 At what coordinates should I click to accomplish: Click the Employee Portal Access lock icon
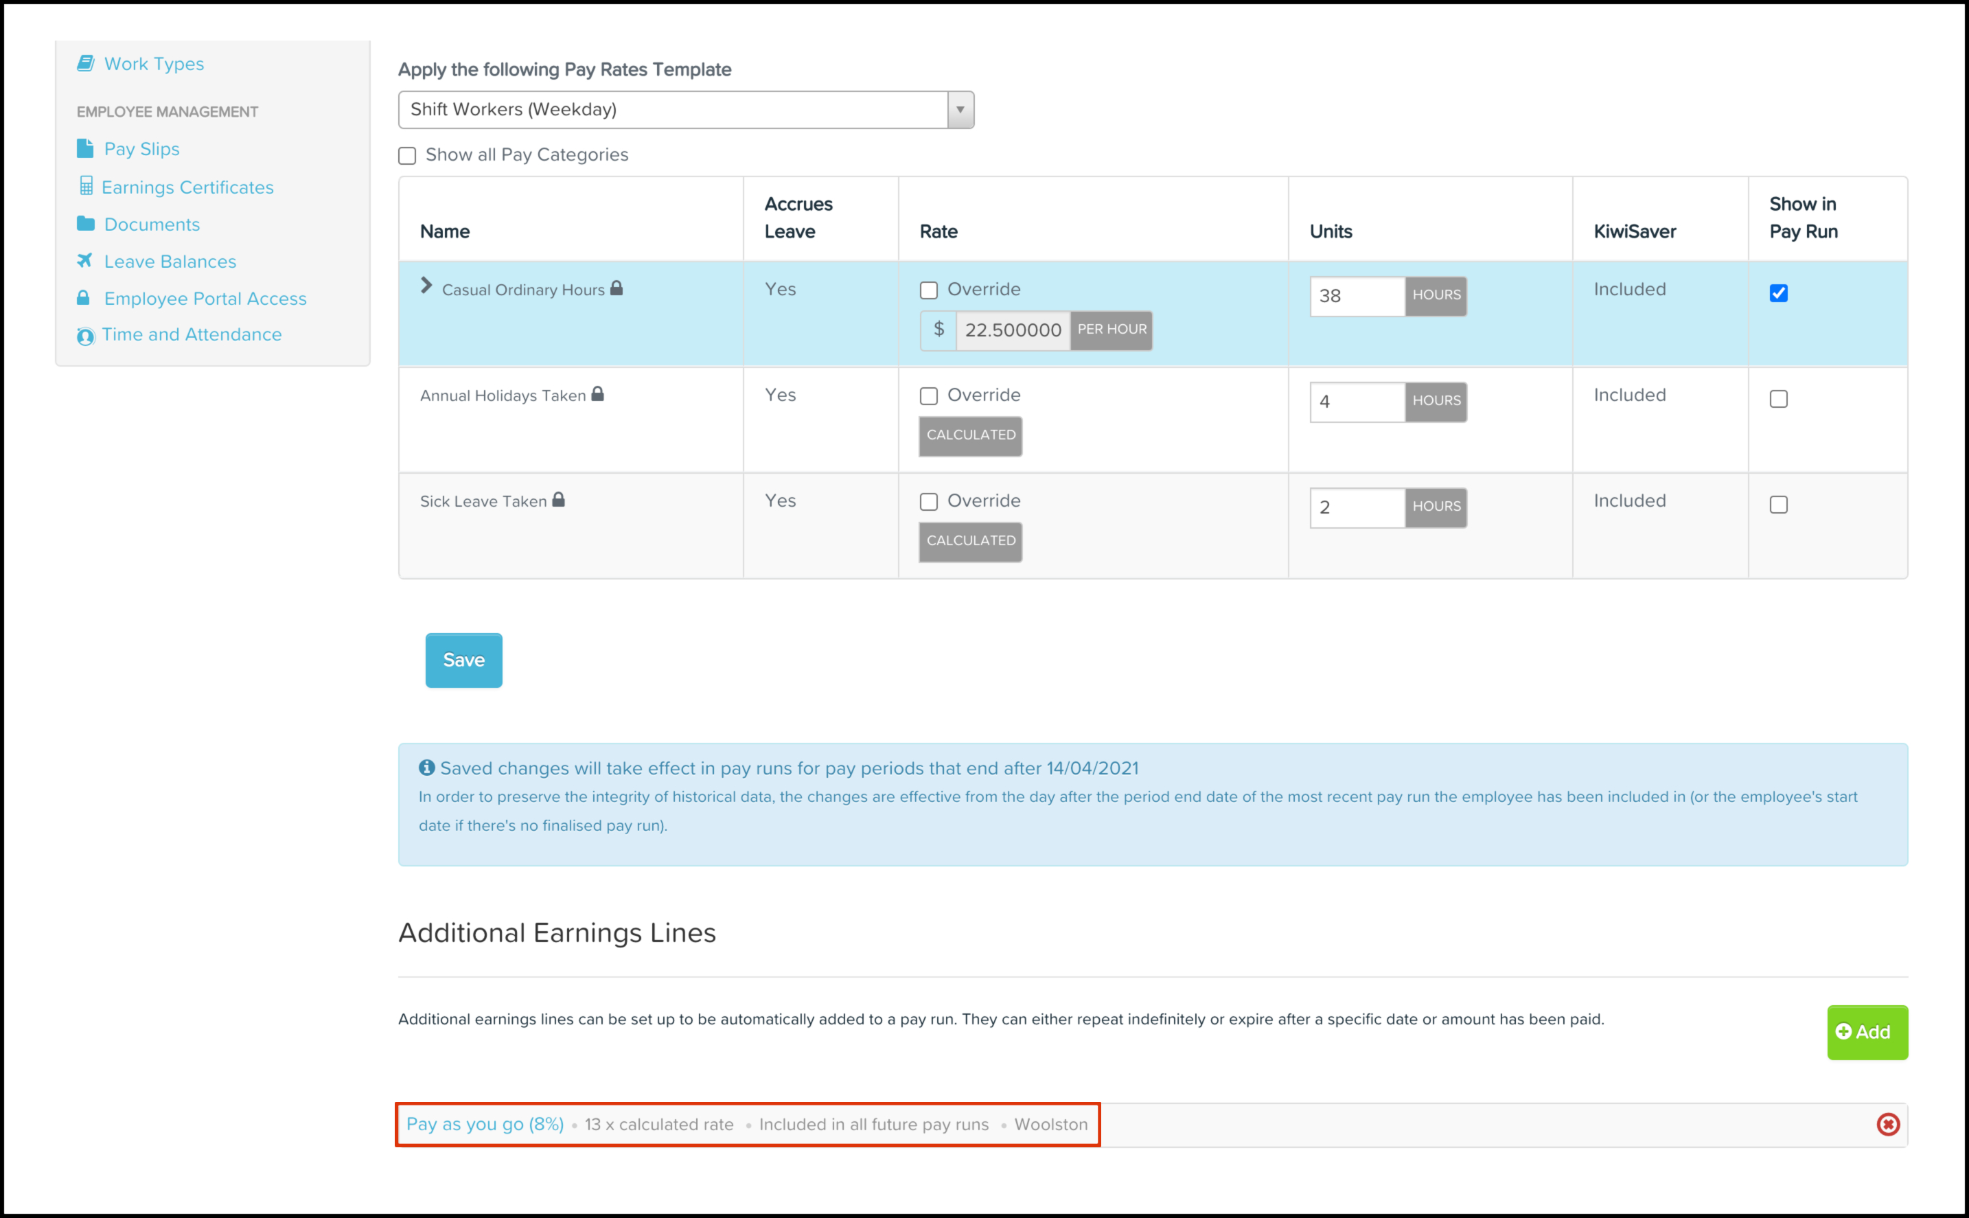83,298
